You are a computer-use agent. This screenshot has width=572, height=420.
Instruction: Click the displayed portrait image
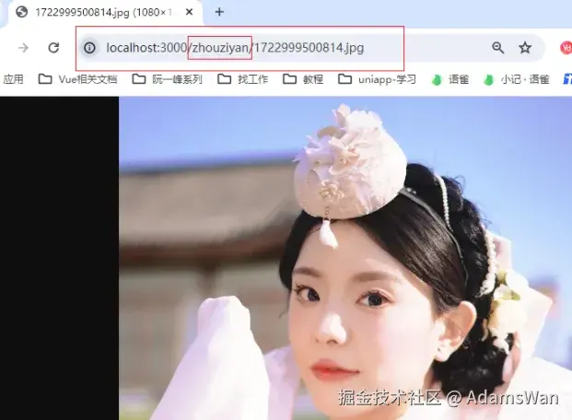point(345,258)
